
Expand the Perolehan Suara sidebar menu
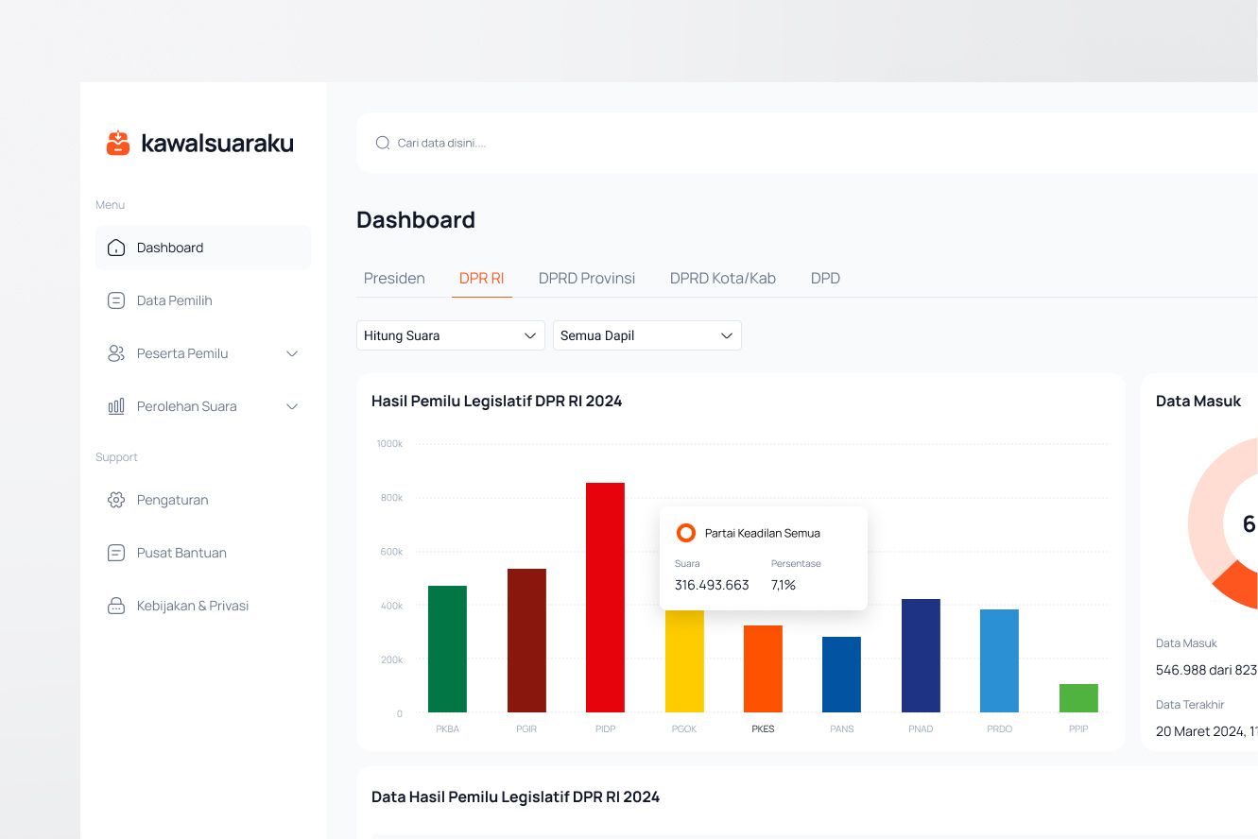[293, 405]
